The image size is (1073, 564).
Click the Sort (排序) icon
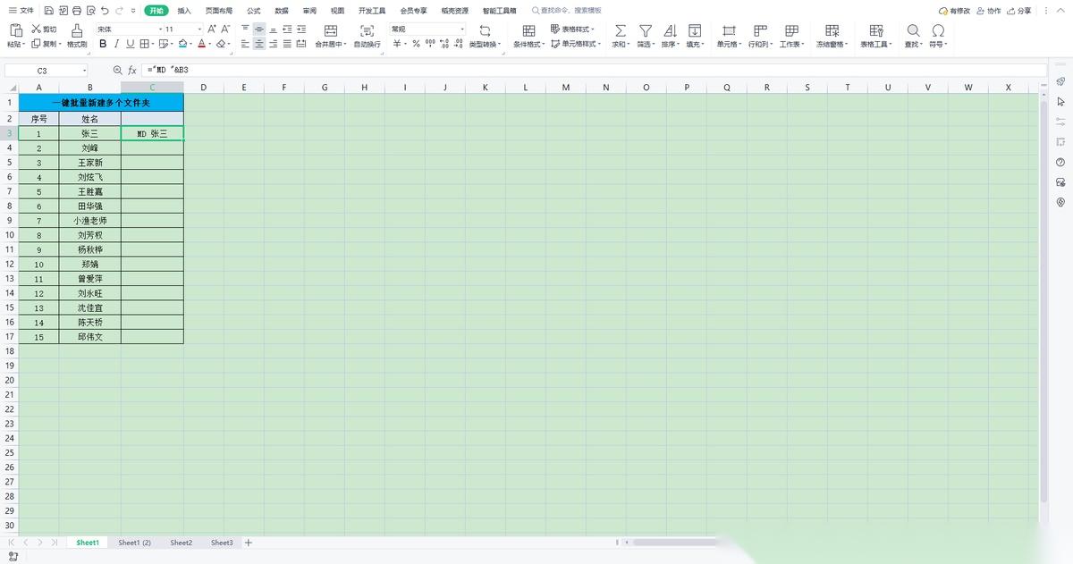(670, 30)
